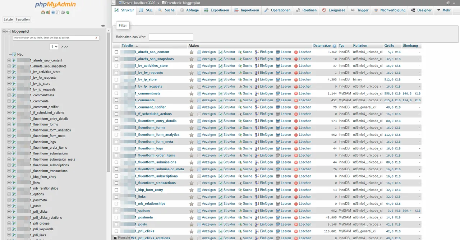Click the panel link chain icon
Viewport: 460px width, 240px height.
103,26
